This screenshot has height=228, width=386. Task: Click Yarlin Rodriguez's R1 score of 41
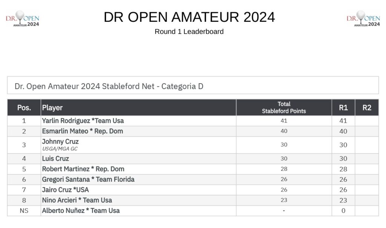tap(343, 121)
